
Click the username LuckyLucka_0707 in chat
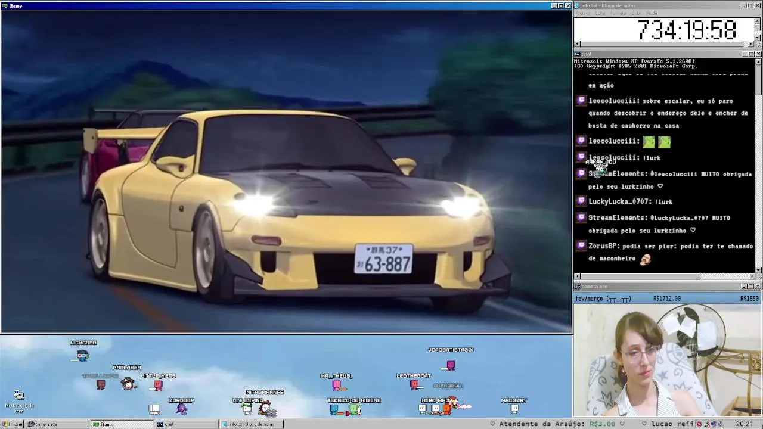click(x=619, y=202)
